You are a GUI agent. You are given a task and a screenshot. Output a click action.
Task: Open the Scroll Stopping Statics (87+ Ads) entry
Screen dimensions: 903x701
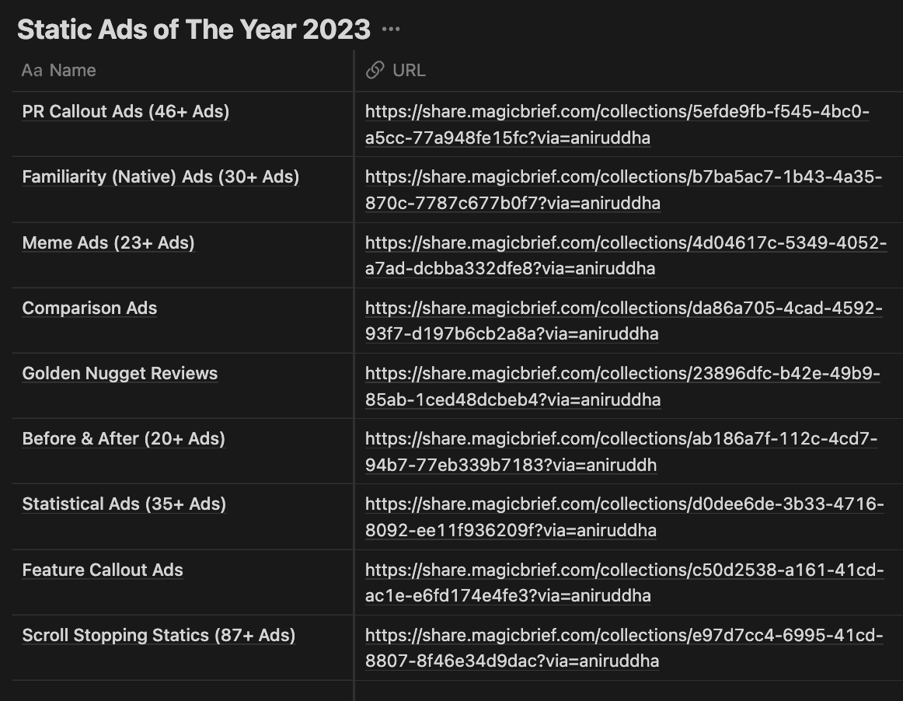[159, 635]
